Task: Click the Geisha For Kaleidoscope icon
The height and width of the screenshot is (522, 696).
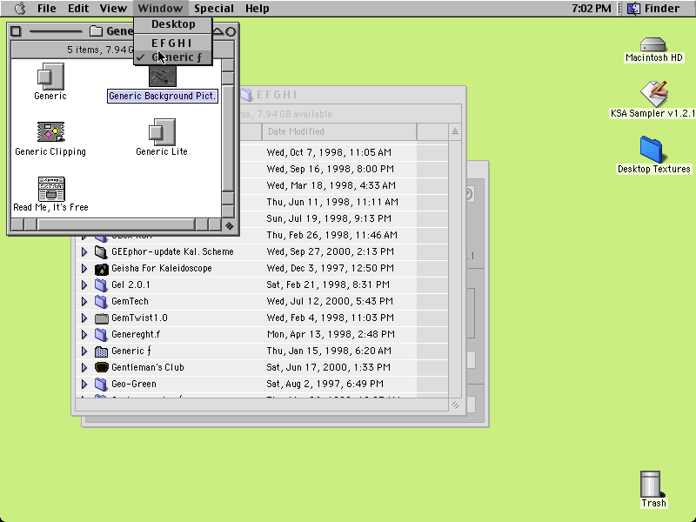Action: click(x=101, y=269)
